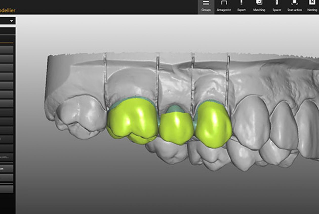Select the Matching tool icon
The image size is (319, 214).
pyautogui.click(x=259, y=6)
